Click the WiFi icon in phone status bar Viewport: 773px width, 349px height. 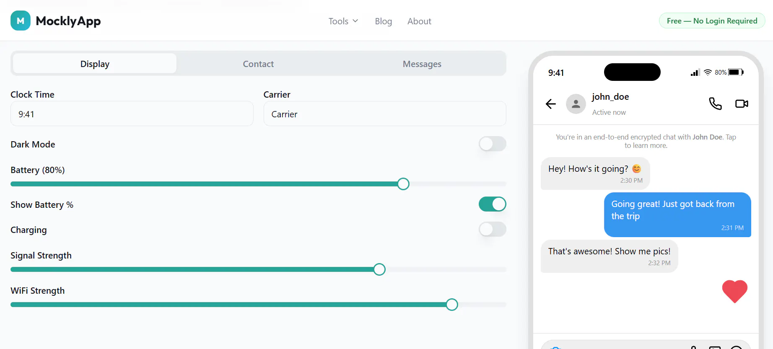708,72
